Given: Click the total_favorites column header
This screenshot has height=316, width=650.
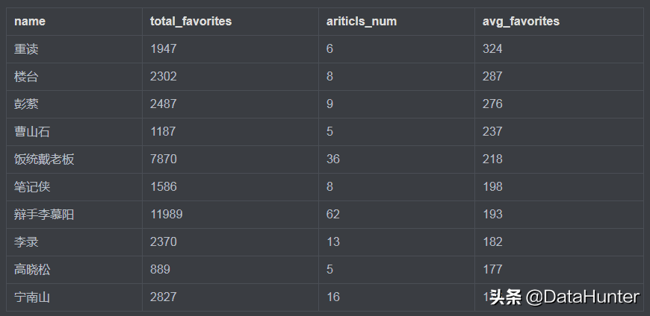Looking at the screenshot, I should point(191,22).
